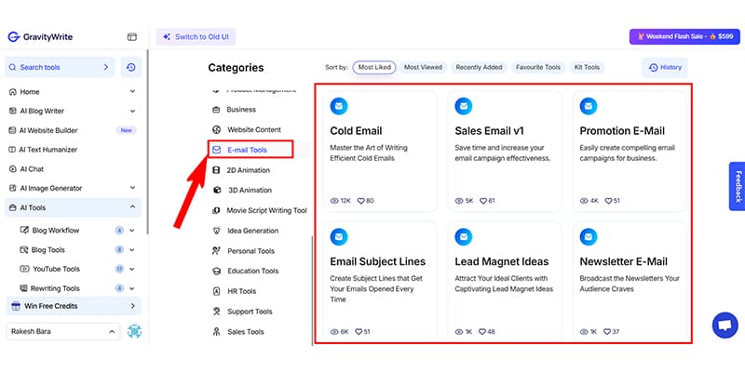Image resolution: width=745 pixels, height=372 pixels.
Task: Open Rakesh Bara account dropdown
Action: pos(63,332)
